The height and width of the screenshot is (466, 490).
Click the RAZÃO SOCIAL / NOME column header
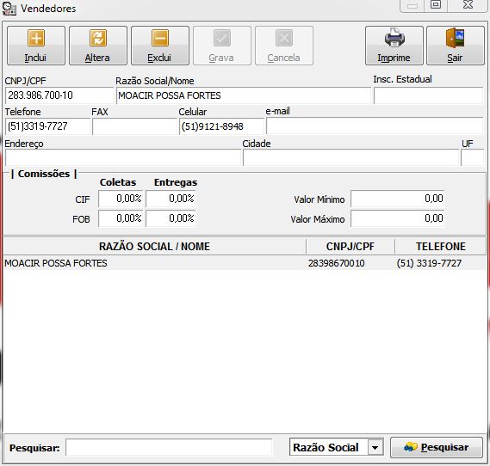(x=154, y=247)
